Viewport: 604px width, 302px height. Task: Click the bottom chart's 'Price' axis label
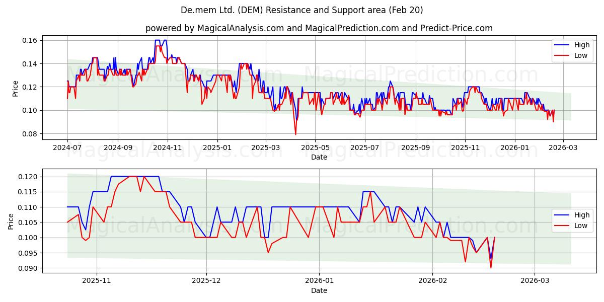pyautogui.click(x=11, y=221)
